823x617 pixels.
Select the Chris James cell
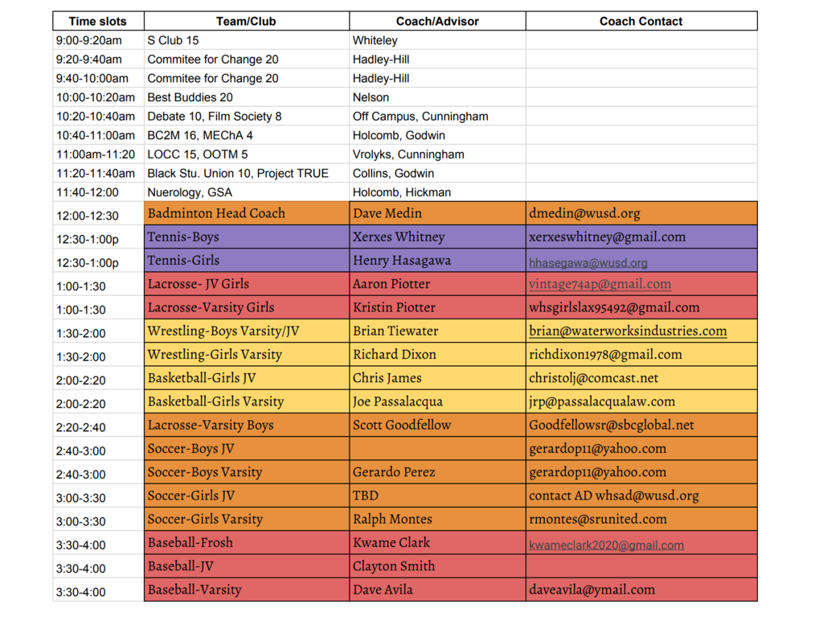(437, 378)
